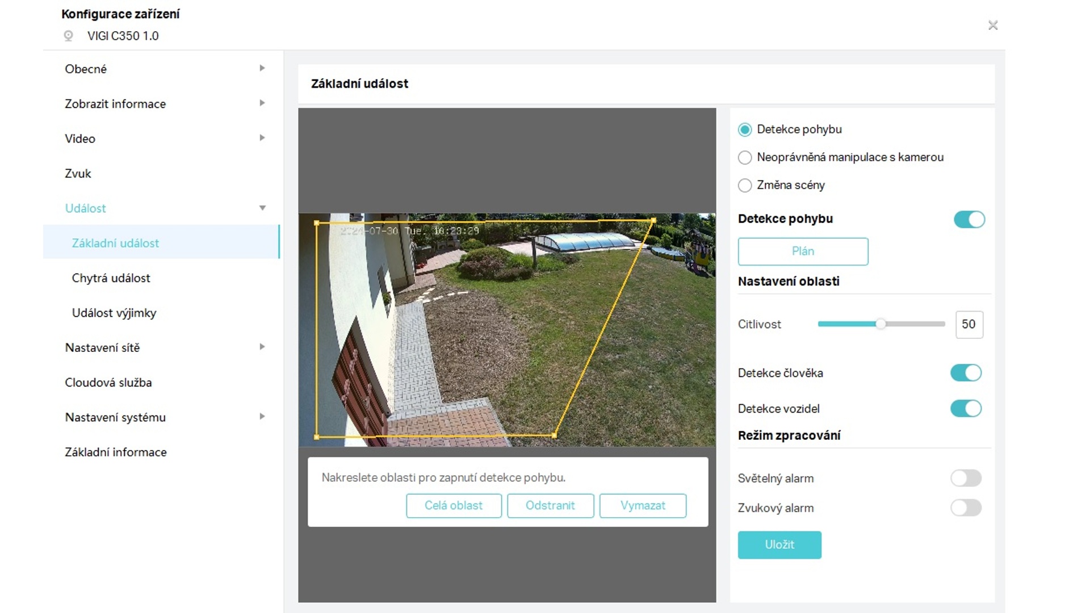Click the sensitivity value field showing 50
Screen dimensions: 1090x613
[969, 324]
